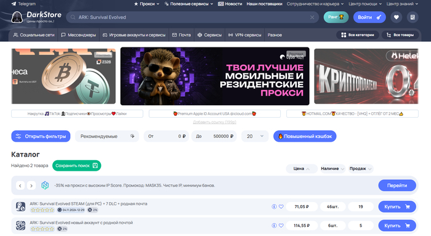Click the До maximum price field

[214, 136]
